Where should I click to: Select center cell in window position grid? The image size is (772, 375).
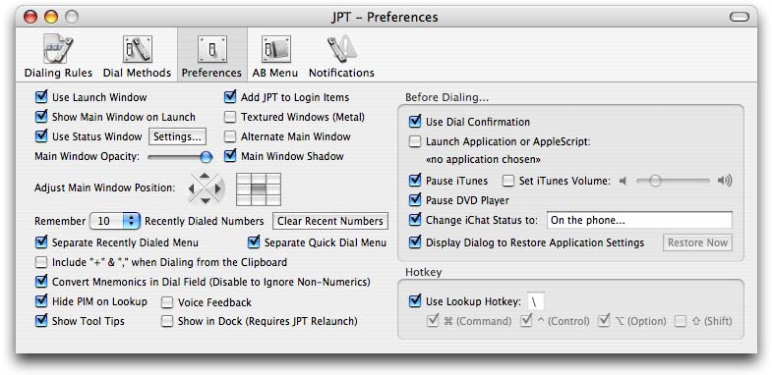259,188
